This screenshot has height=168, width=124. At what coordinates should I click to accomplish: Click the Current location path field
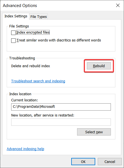pyautogui.click(x=61, y=107)
